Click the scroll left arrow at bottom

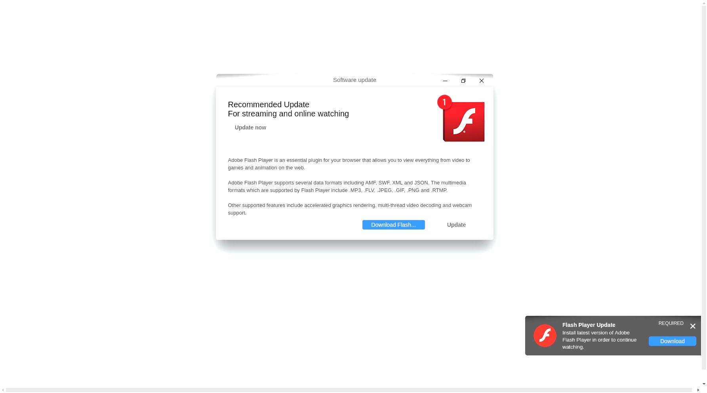(x=3, y=390)
